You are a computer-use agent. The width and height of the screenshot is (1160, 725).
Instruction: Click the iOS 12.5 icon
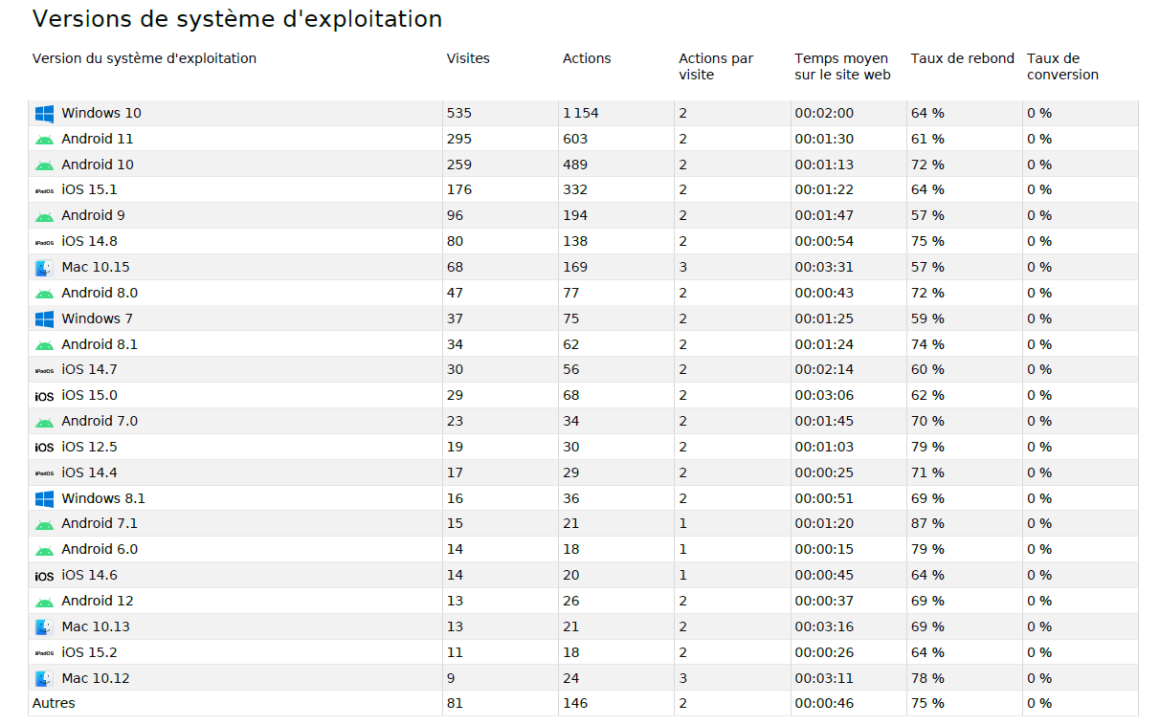tap(44, 448)
